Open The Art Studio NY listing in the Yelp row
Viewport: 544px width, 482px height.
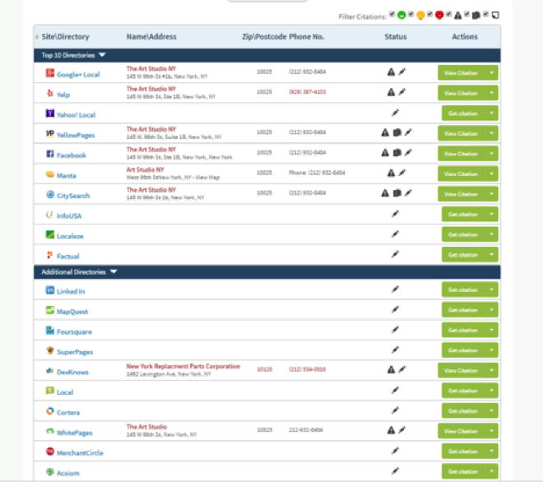pos(151,89)
